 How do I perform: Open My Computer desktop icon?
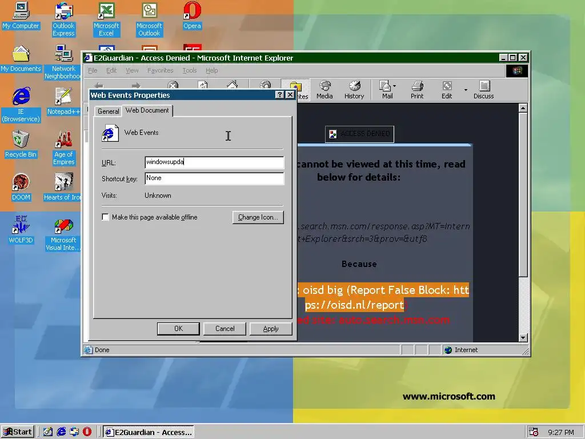pos(21,15)
